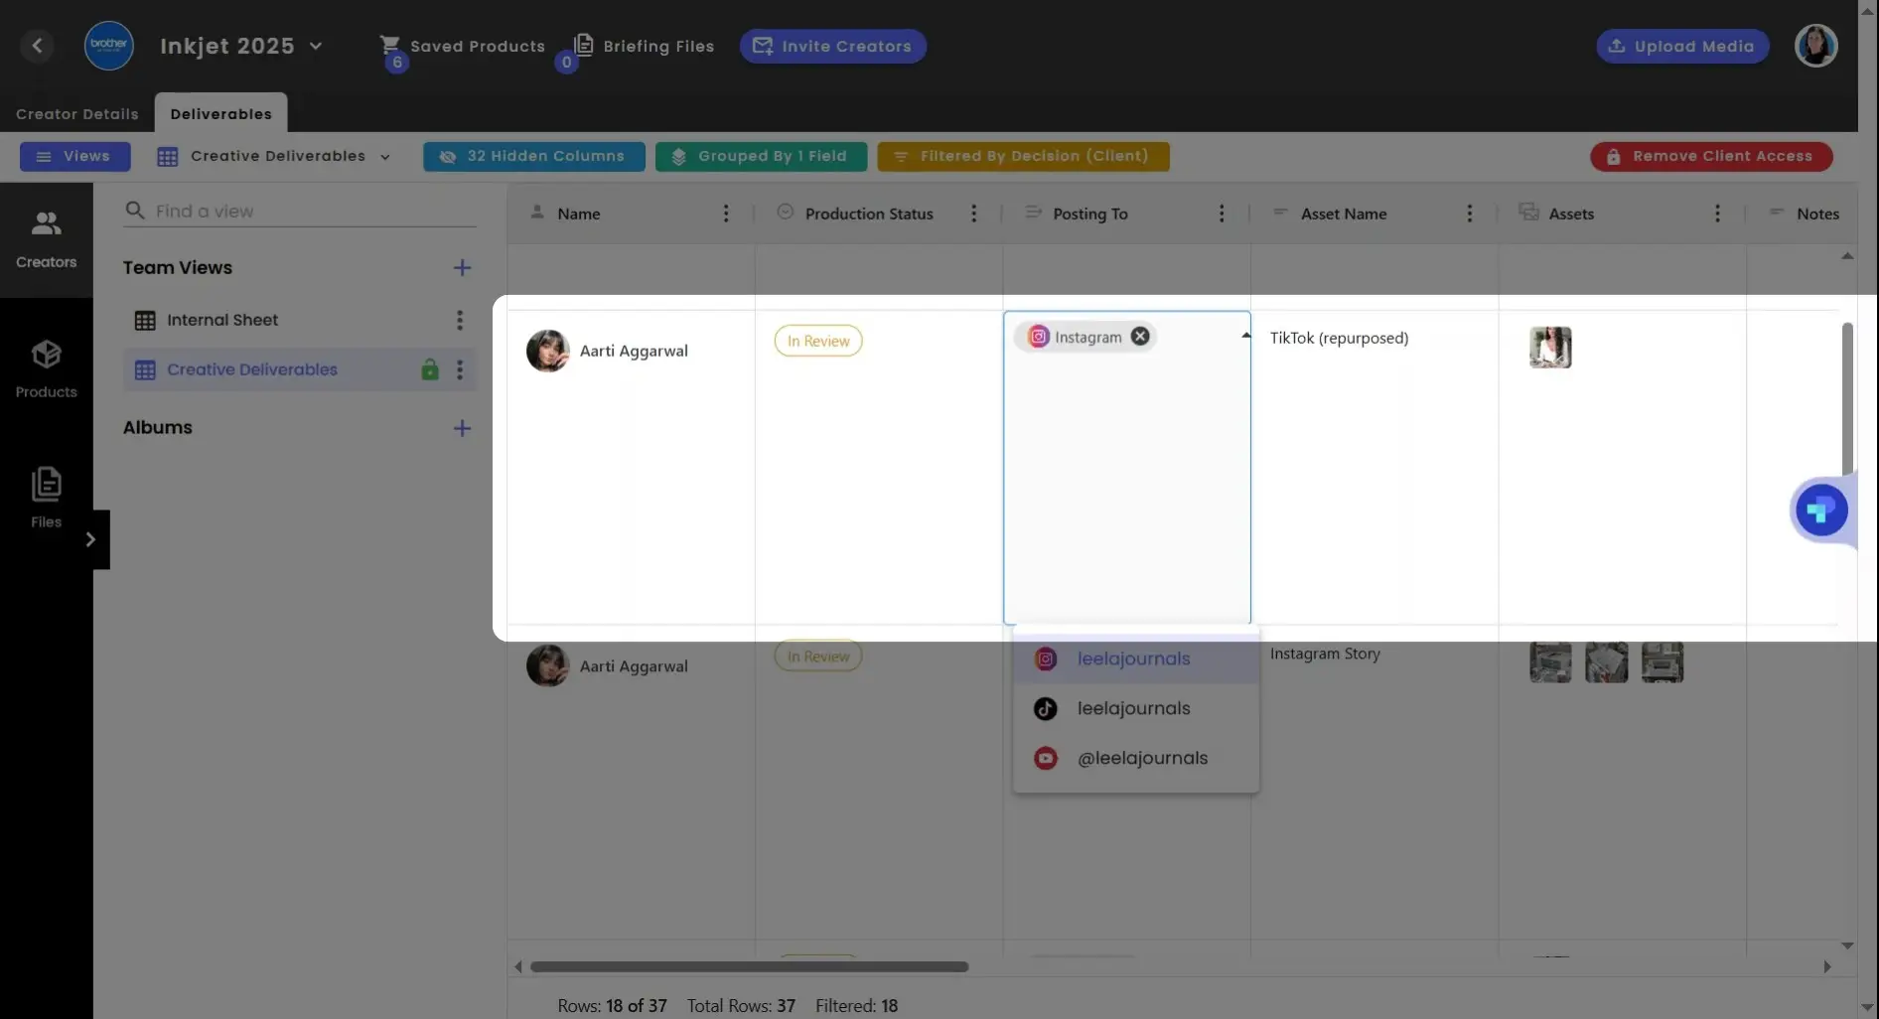Image resolution: width=1879 pixels, height=1019 pixels.
Task: Open the Filtered By Decision (Client) filter
Action: pos(1023,156)
